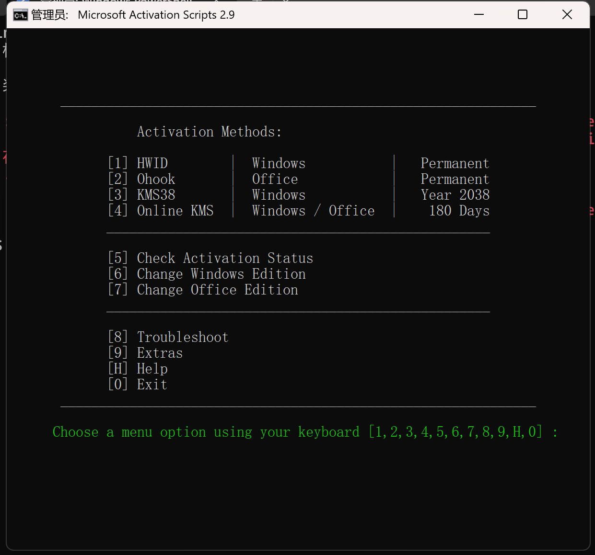Screen dimensions: 595x555
Task: Click the [H] Help line
Action: click(138, 369)
